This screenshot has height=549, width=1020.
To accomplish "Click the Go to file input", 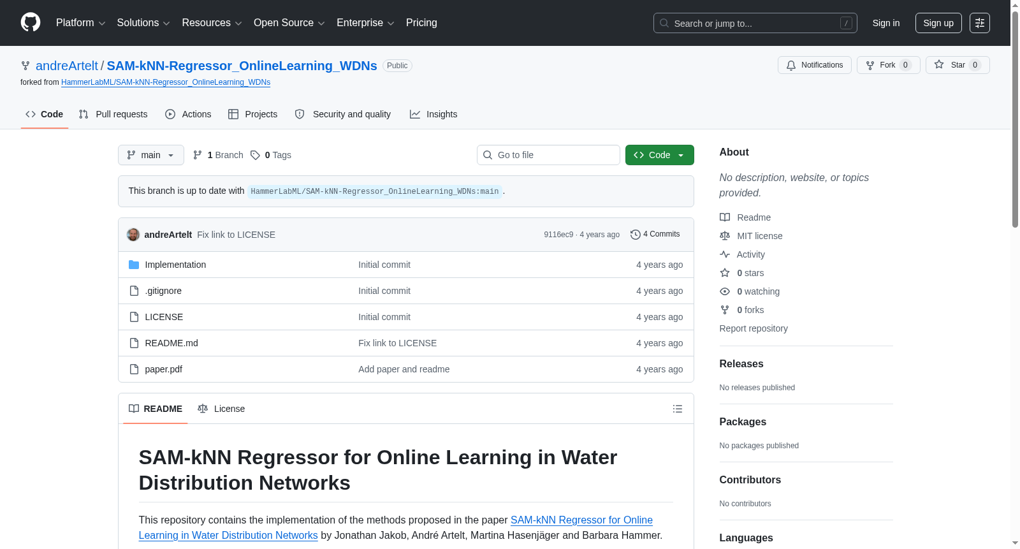I will [x=548, y=155].
